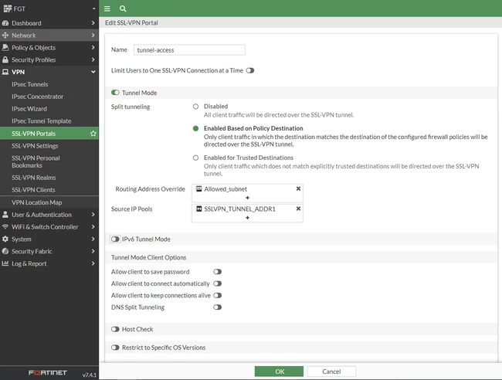
Task: Click the WiFi & Switch Controller icon
Action: click(5, 226)
